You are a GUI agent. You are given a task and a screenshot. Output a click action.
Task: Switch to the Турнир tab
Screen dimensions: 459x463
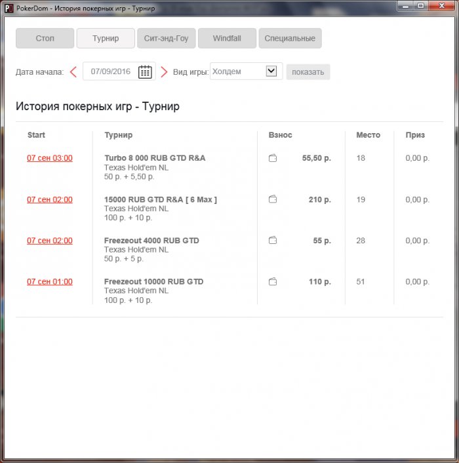(106, 38)
